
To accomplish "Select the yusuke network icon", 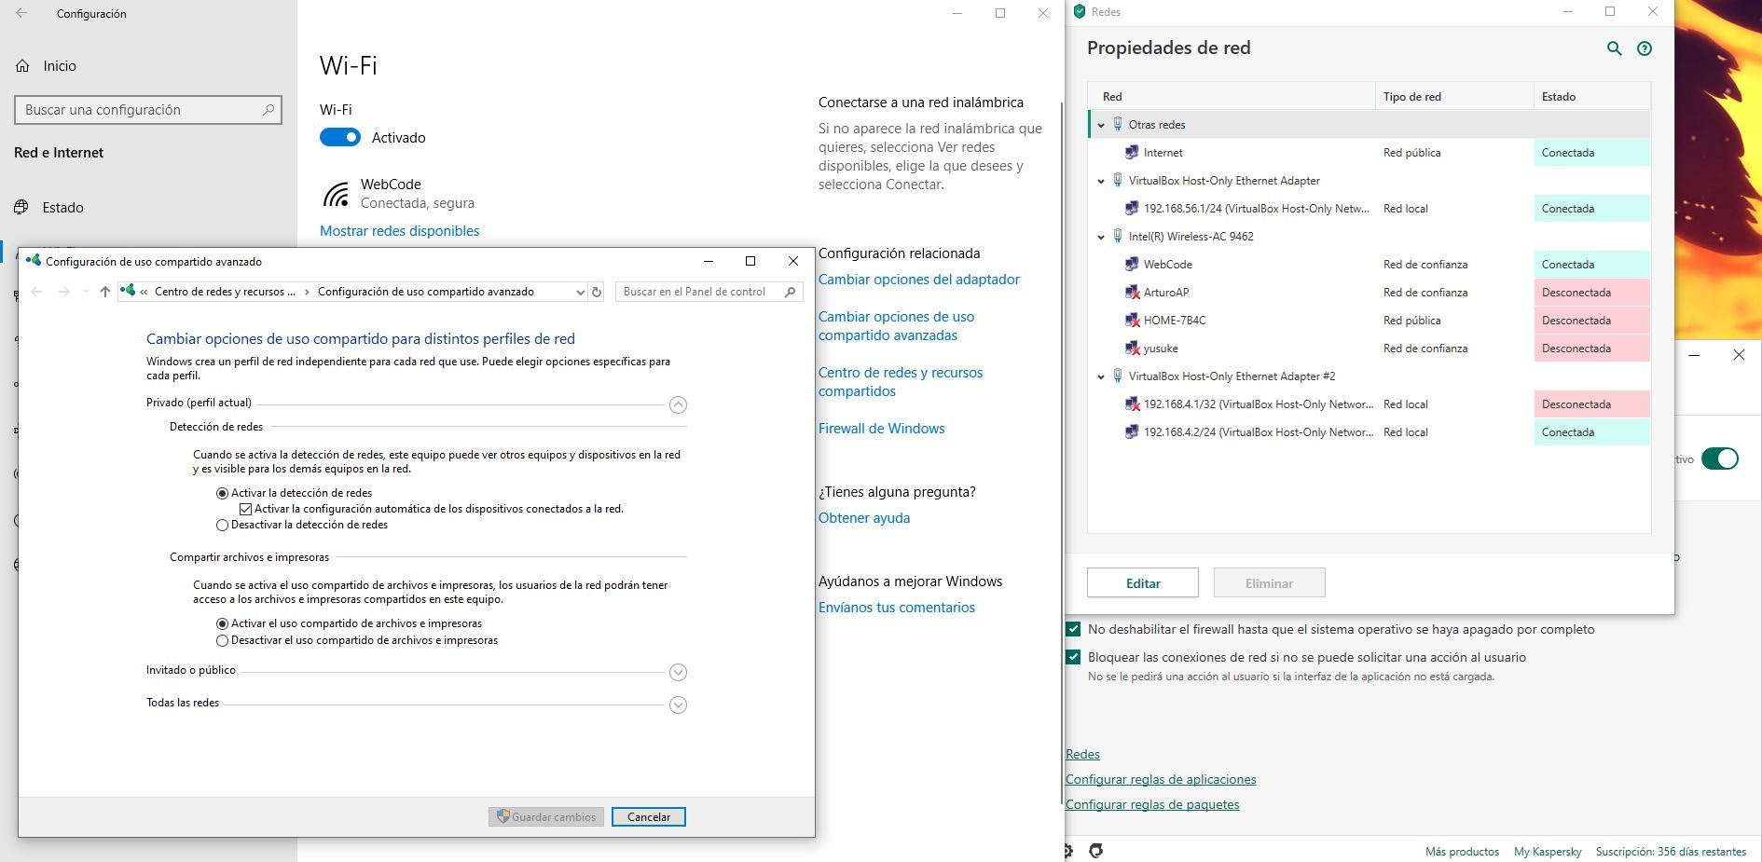I will coord(1132,349).
